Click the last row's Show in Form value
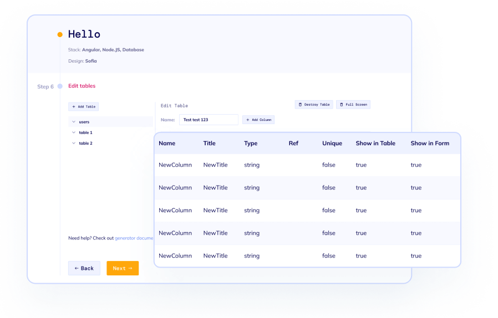The width and height of the screenshot is (498, 318). [x=416, y=256]
